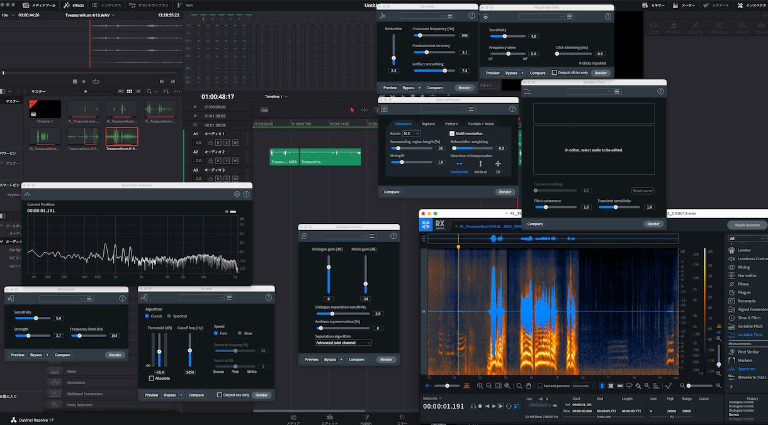
Task: Click Reset curve in Variable Time
Action: (643, 190)
